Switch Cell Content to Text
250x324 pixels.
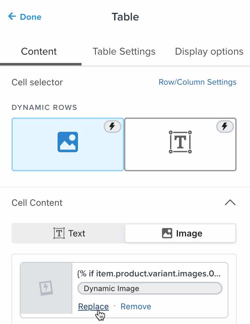click(68, 233)
